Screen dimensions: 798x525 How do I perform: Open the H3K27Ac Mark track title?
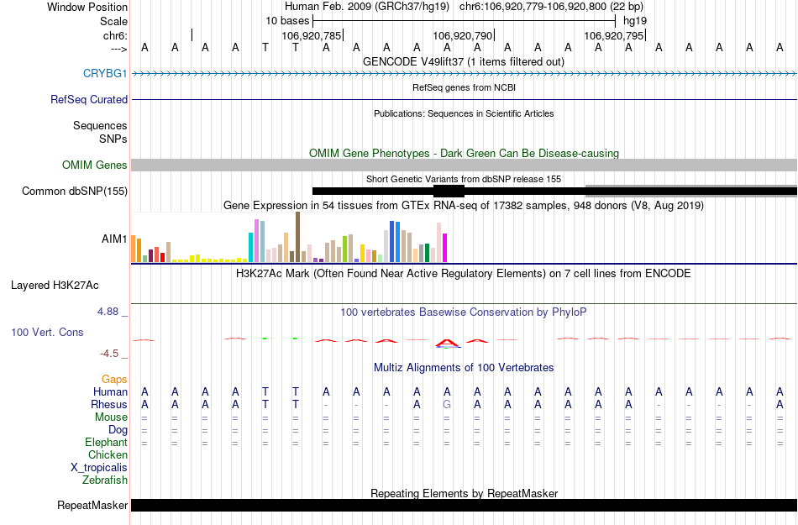(x=464, y=274)
